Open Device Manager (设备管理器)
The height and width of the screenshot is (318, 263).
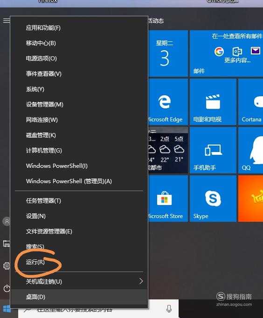tap(79, 105)
